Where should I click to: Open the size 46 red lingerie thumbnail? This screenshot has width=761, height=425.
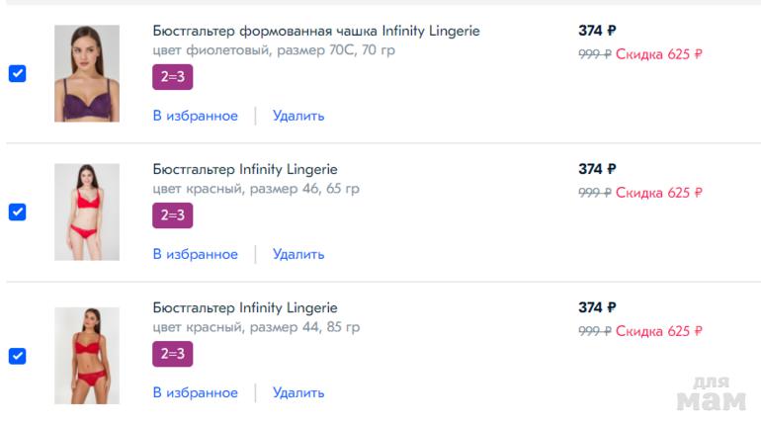pos(87,212)
